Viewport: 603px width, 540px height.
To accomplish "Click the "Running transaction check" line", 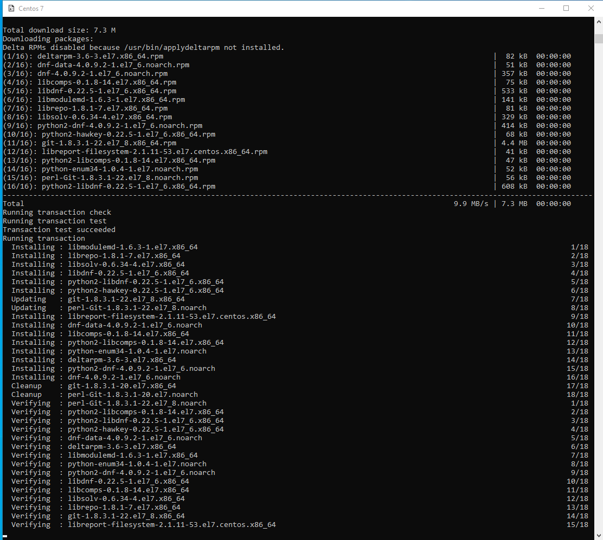I will [57, 213].
